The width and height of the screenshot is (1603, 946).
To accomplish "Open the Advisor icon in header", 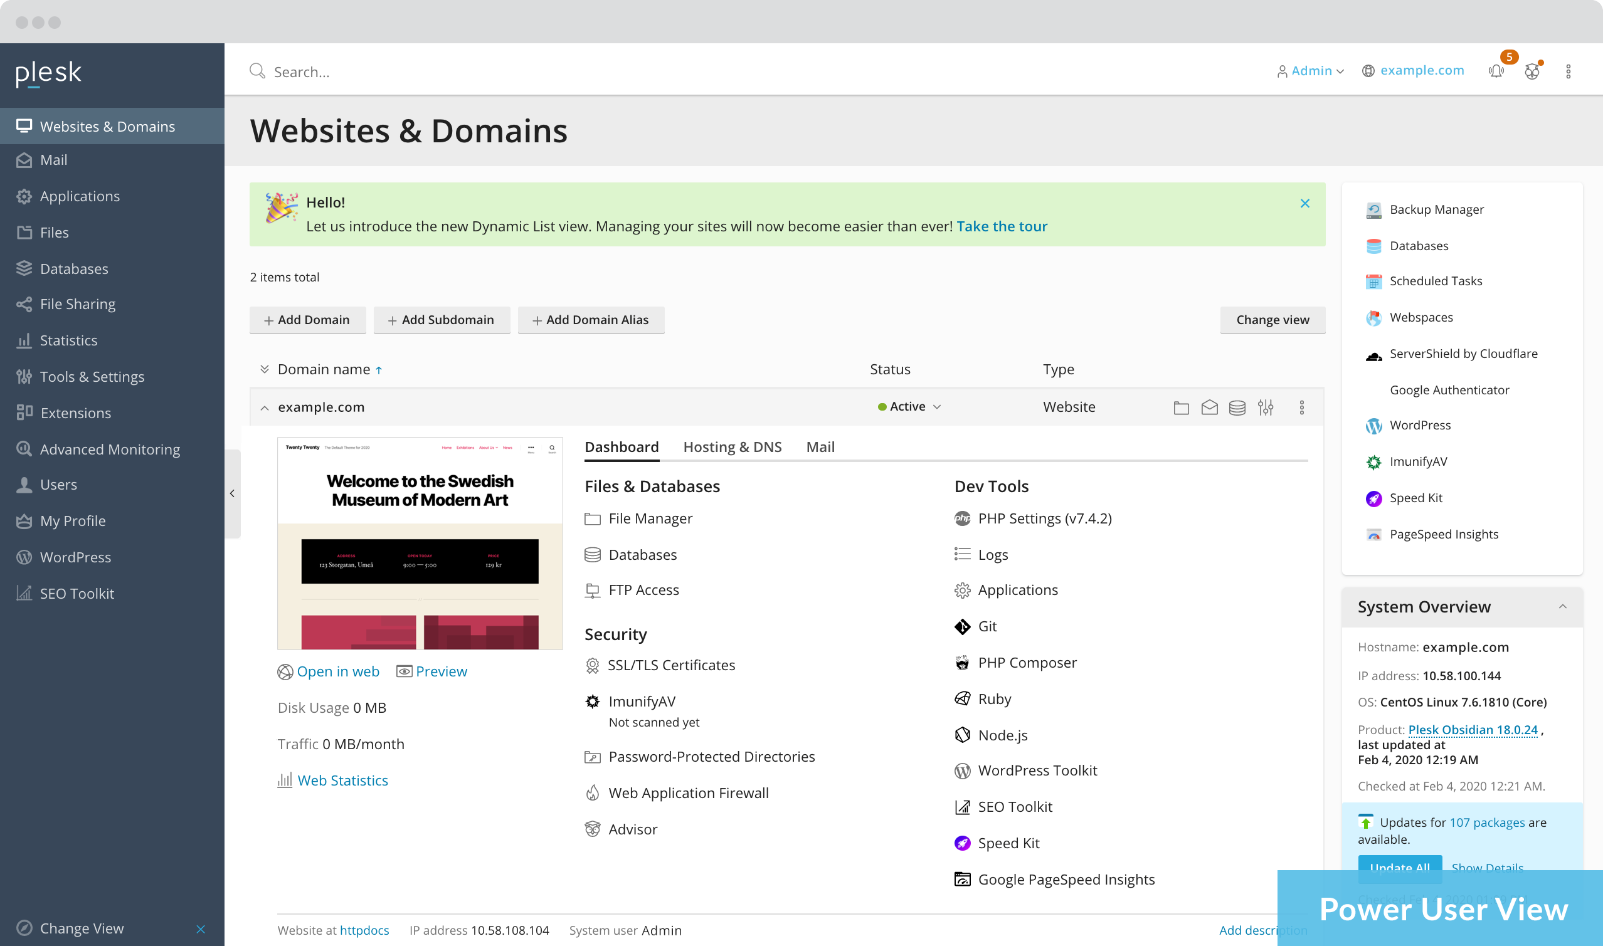I will 1532,71.
